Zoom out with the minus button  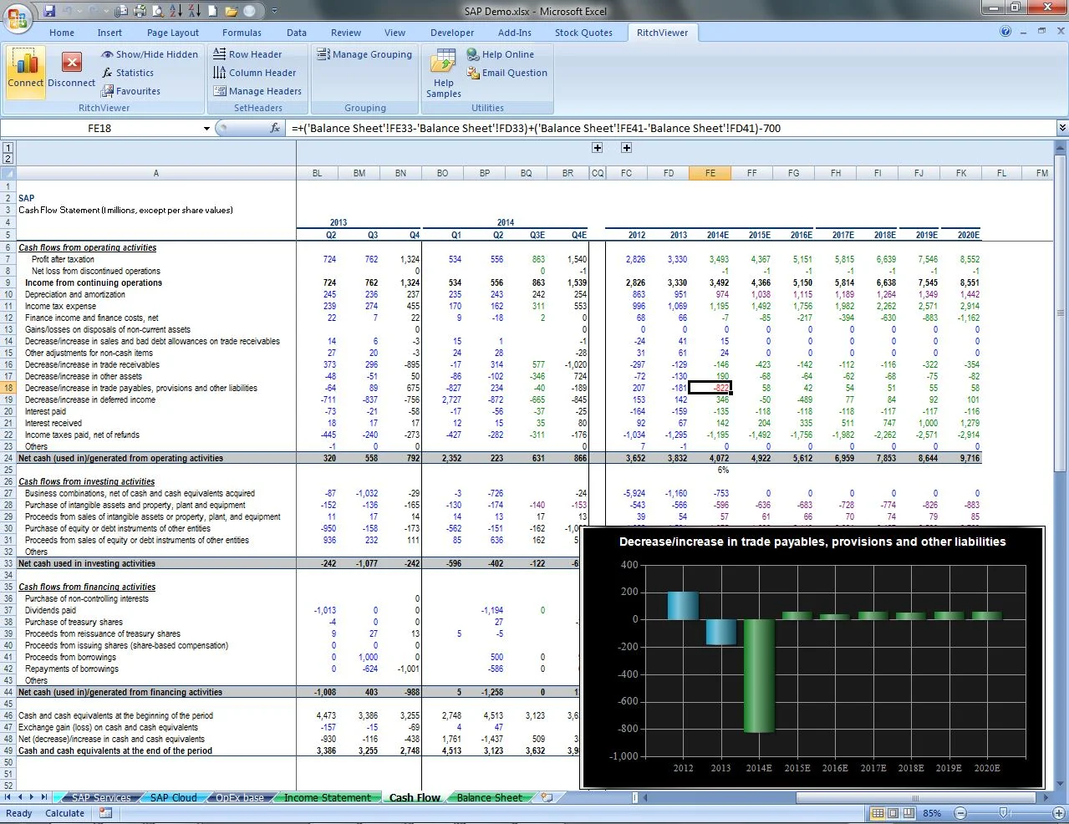point(960,813)
